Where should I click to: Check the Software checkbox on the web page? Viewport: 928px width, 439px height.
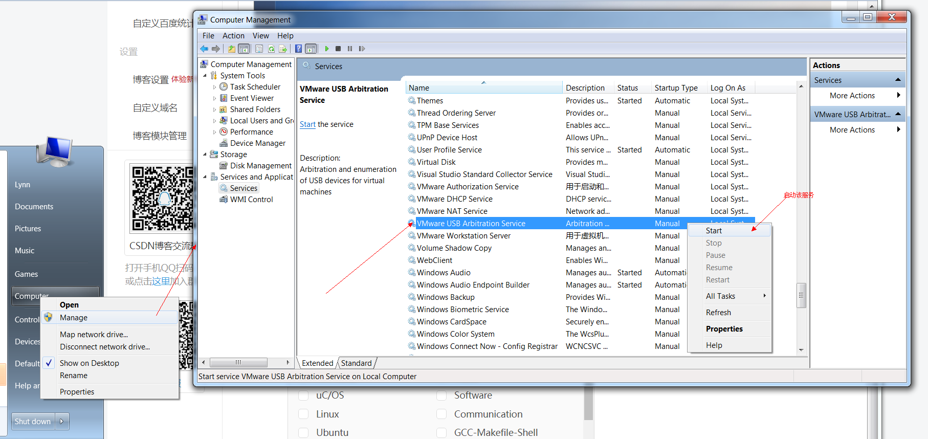[x=441, y=396]
